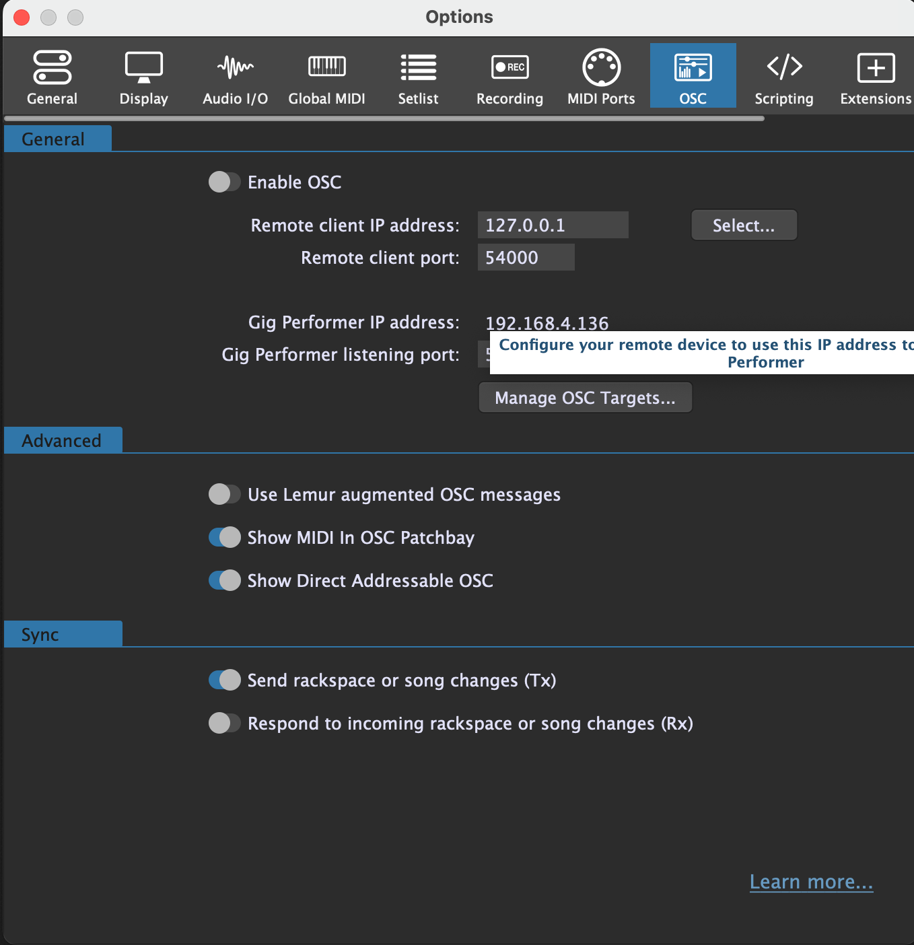This screenshot has width=914, height=945.
Task: Click the tab bar horizontal scrollbar
Action: click(x=384, y=118)
